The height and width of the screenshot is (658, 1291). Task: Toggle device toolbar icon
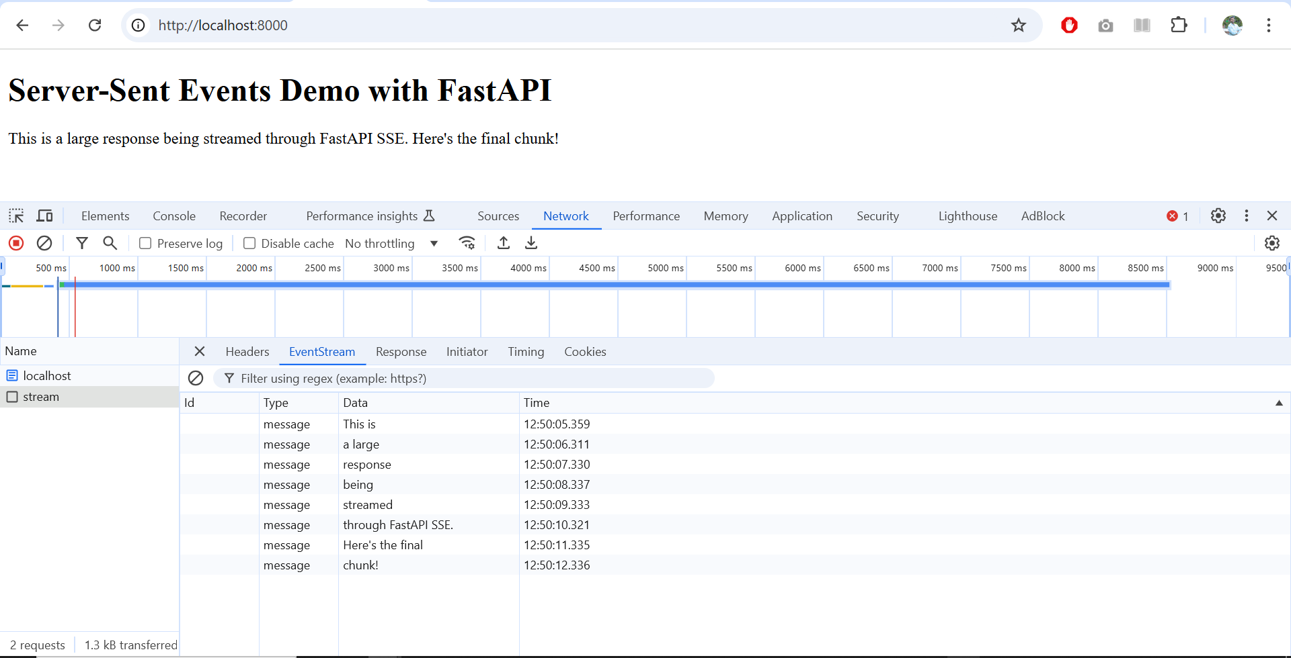click(44, 216)
